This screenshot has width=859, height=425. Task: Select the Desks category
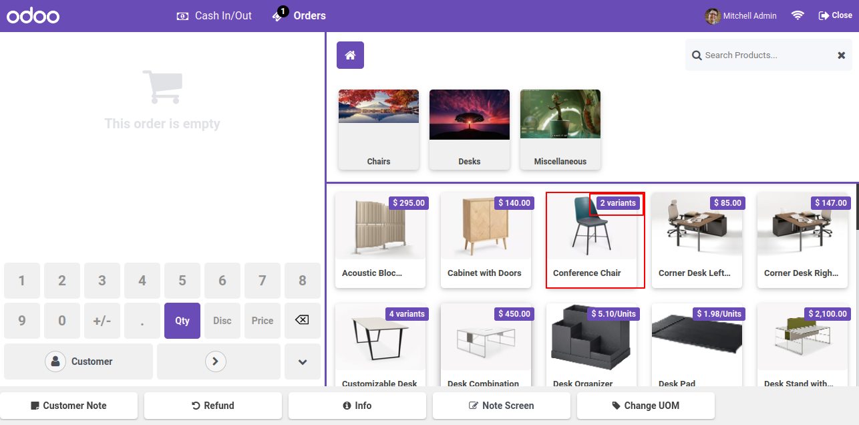point(470,130)
